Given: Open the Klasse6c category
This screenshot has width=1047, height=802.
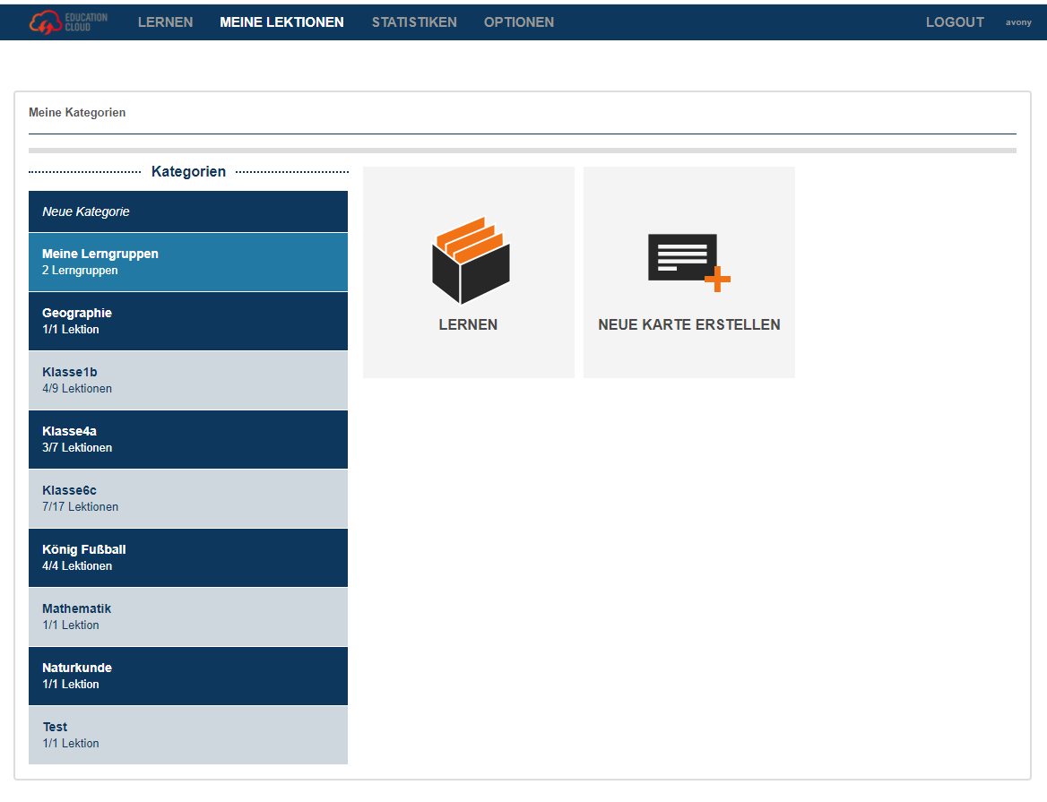Looking at the screenshot, I should click(188, 498).
